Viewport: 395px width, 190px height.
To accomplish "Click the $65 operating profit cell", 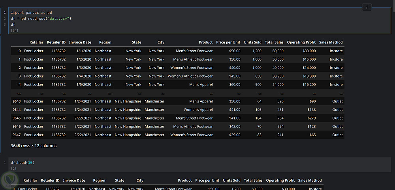I will [x=312, y=135].
